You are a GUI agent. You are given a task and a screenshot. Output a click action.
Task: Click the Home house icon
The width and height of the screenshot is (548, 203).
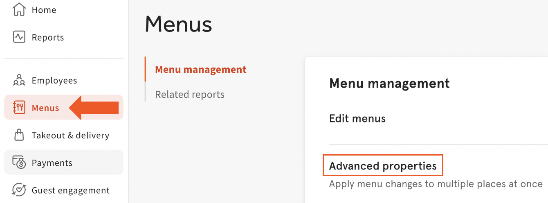tap(19, 9)
